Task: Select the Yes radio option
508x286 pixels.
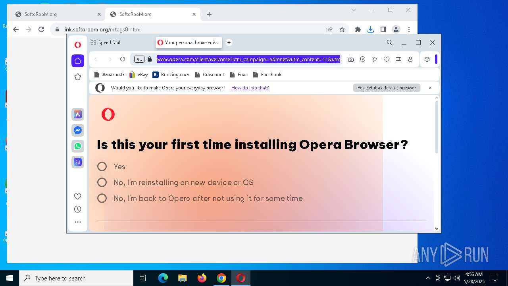Action: 102,166
